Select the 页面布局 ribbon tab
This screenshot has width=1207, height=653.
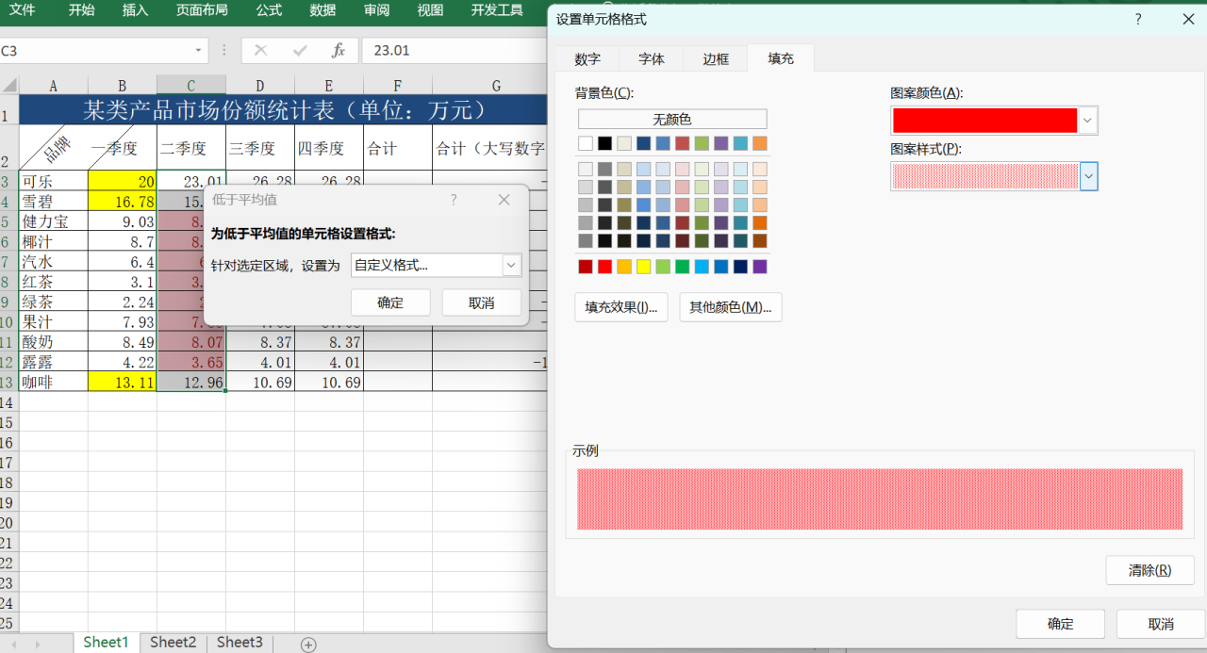click(x=202, y=10)
